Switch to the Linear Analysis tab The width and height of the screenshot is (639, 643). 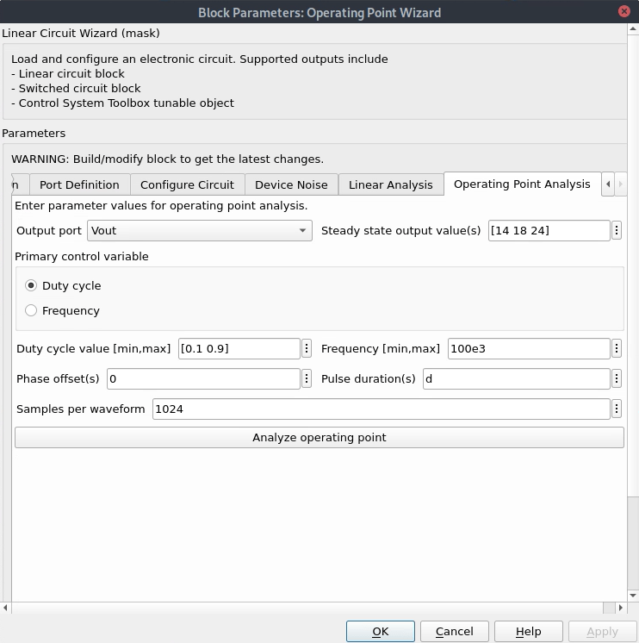click(390, 184)
